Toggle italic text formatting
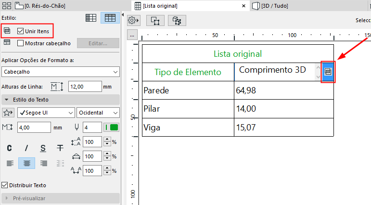Viewport: 371px width, 205px height. click(x=26, y=148)
